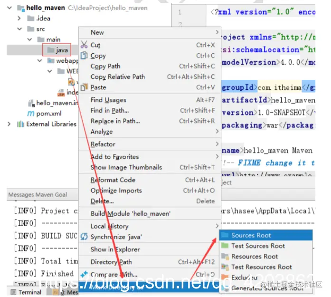This screenshot has height=297, width=331.
Task: Choose Copy Path from context menu
Action: (150, 66)
